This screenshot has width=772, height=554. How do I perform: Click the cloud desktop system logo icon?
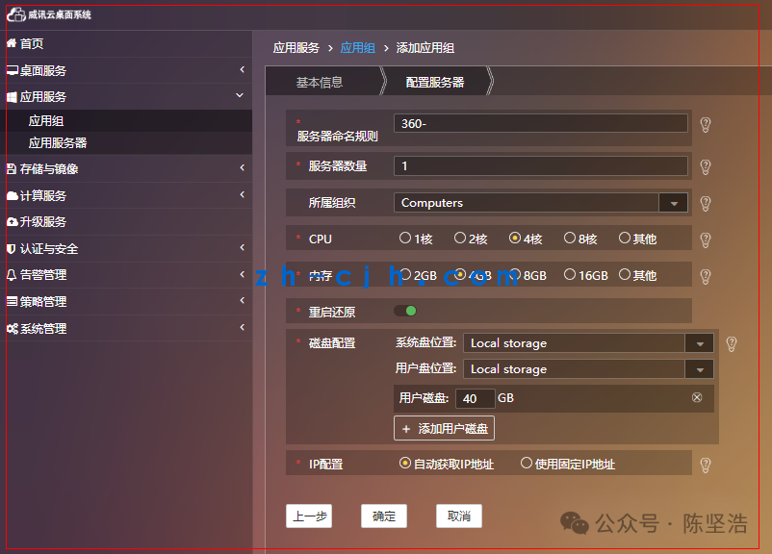point(16,14)
